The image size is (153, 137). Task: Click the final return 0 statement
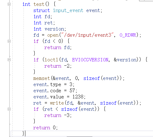[45, 128]
